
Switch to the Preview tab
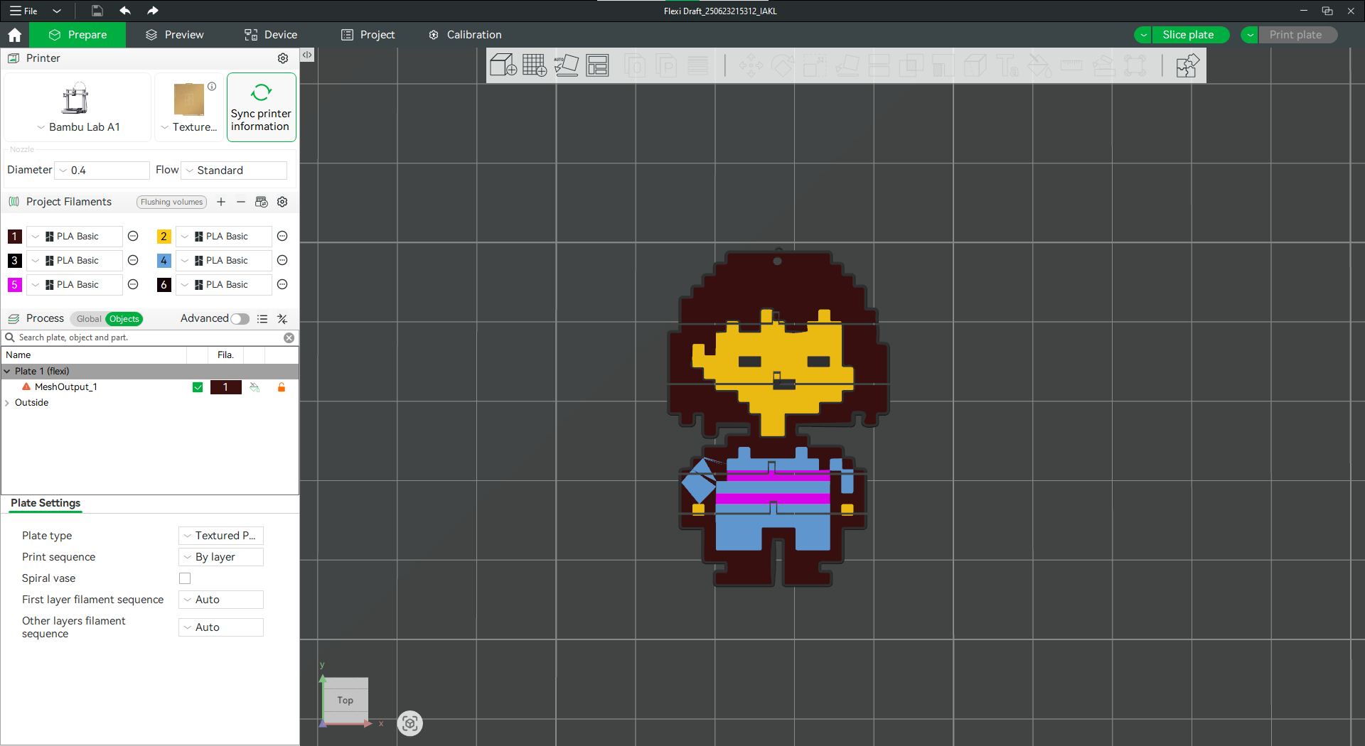click(x=175, y=35)
